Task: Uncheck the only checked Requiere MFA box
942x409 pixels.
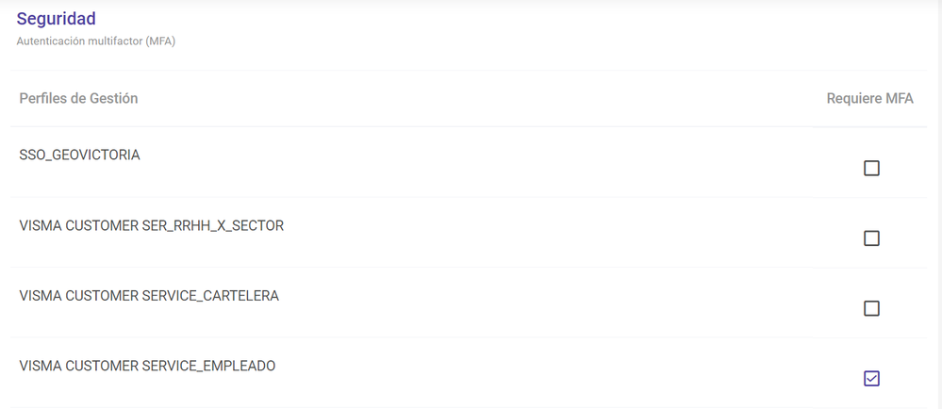Action: pyautogui.click(x=871, y=378)
